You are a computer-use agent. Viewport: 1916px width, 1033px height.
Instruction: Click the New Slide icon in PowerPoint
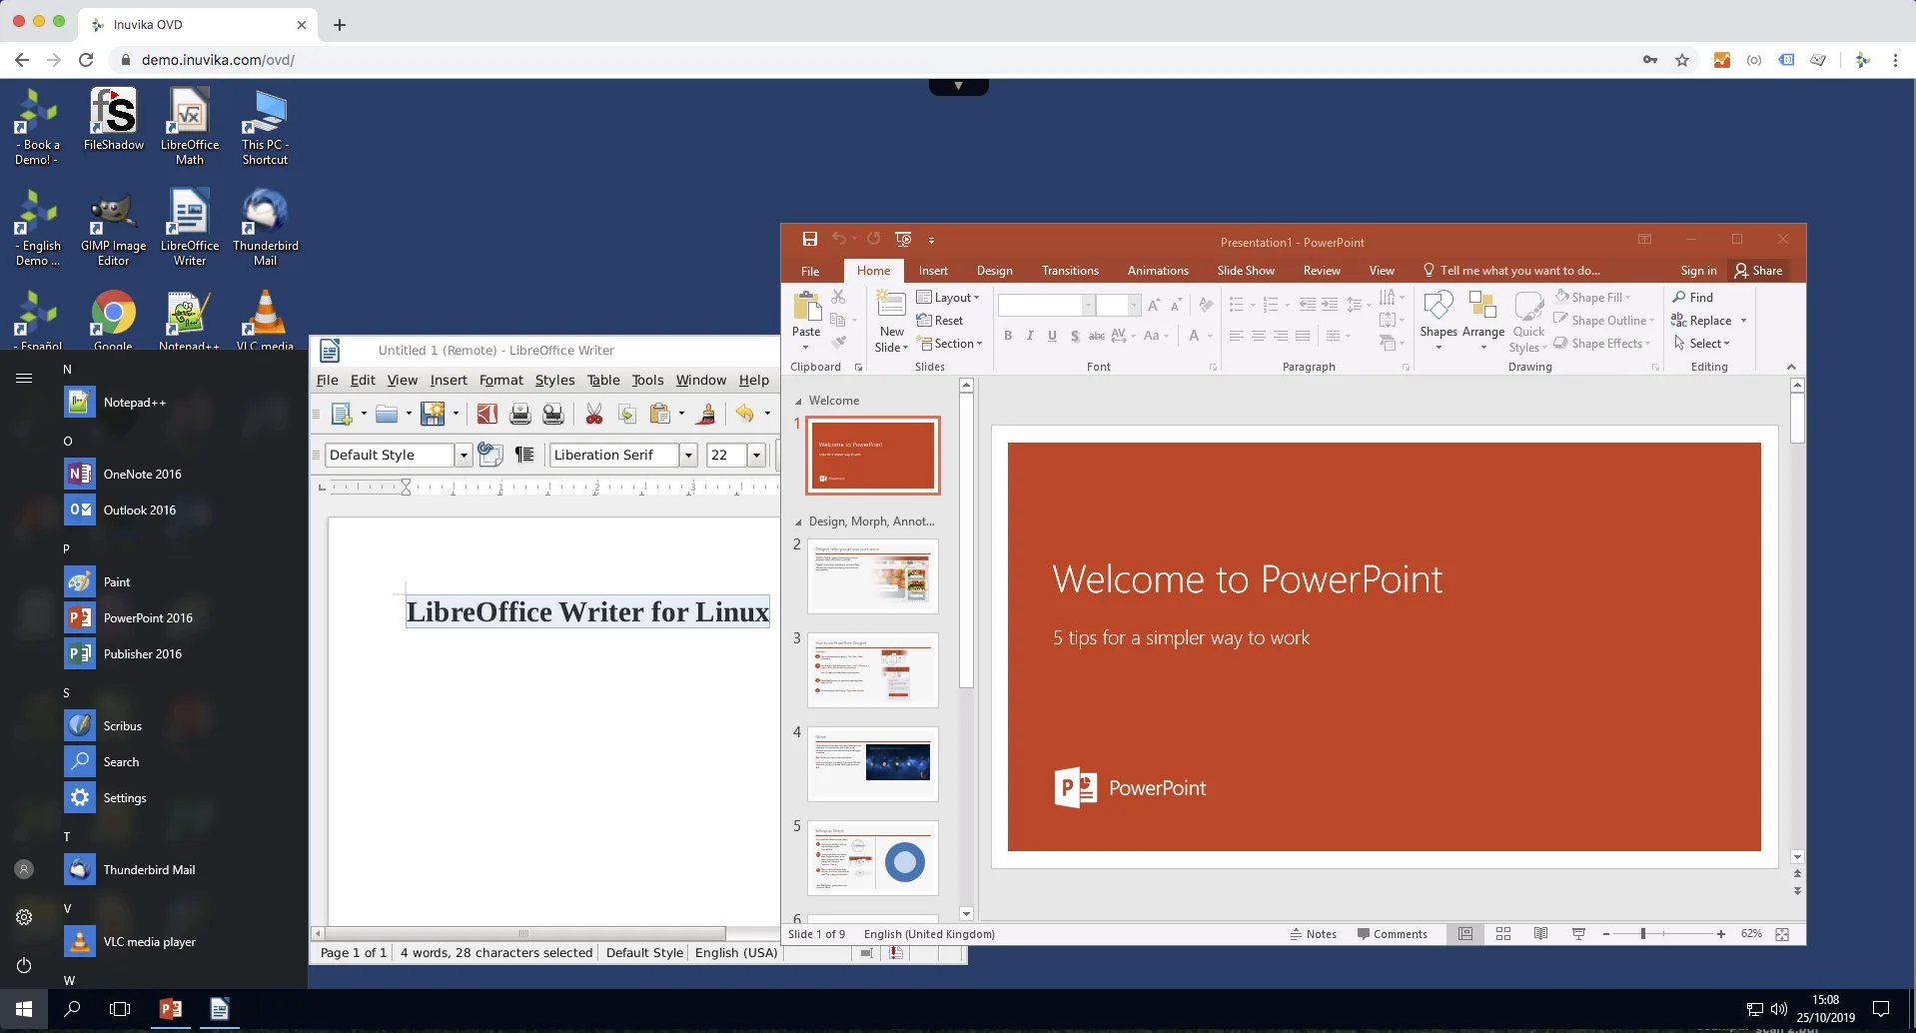click(891, 304)
